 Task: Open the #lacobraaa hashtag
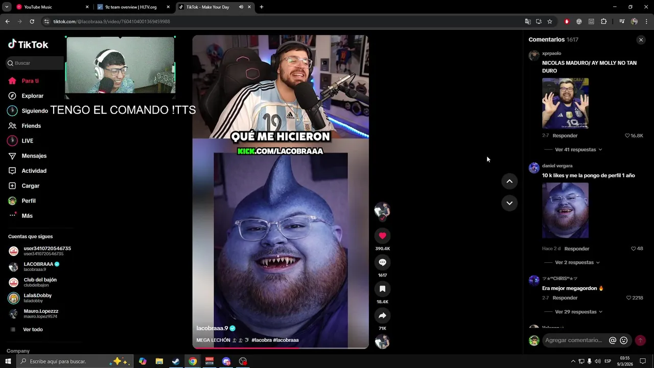click(x=286, y=340)
